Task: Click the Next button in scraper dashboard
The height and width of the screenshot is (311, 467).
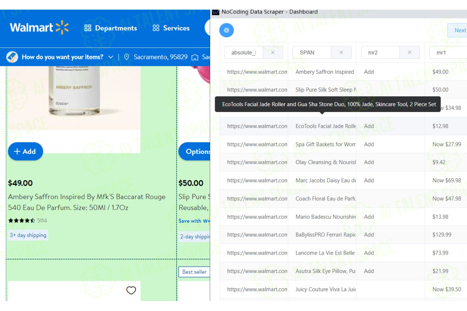Action: point(458,30)
